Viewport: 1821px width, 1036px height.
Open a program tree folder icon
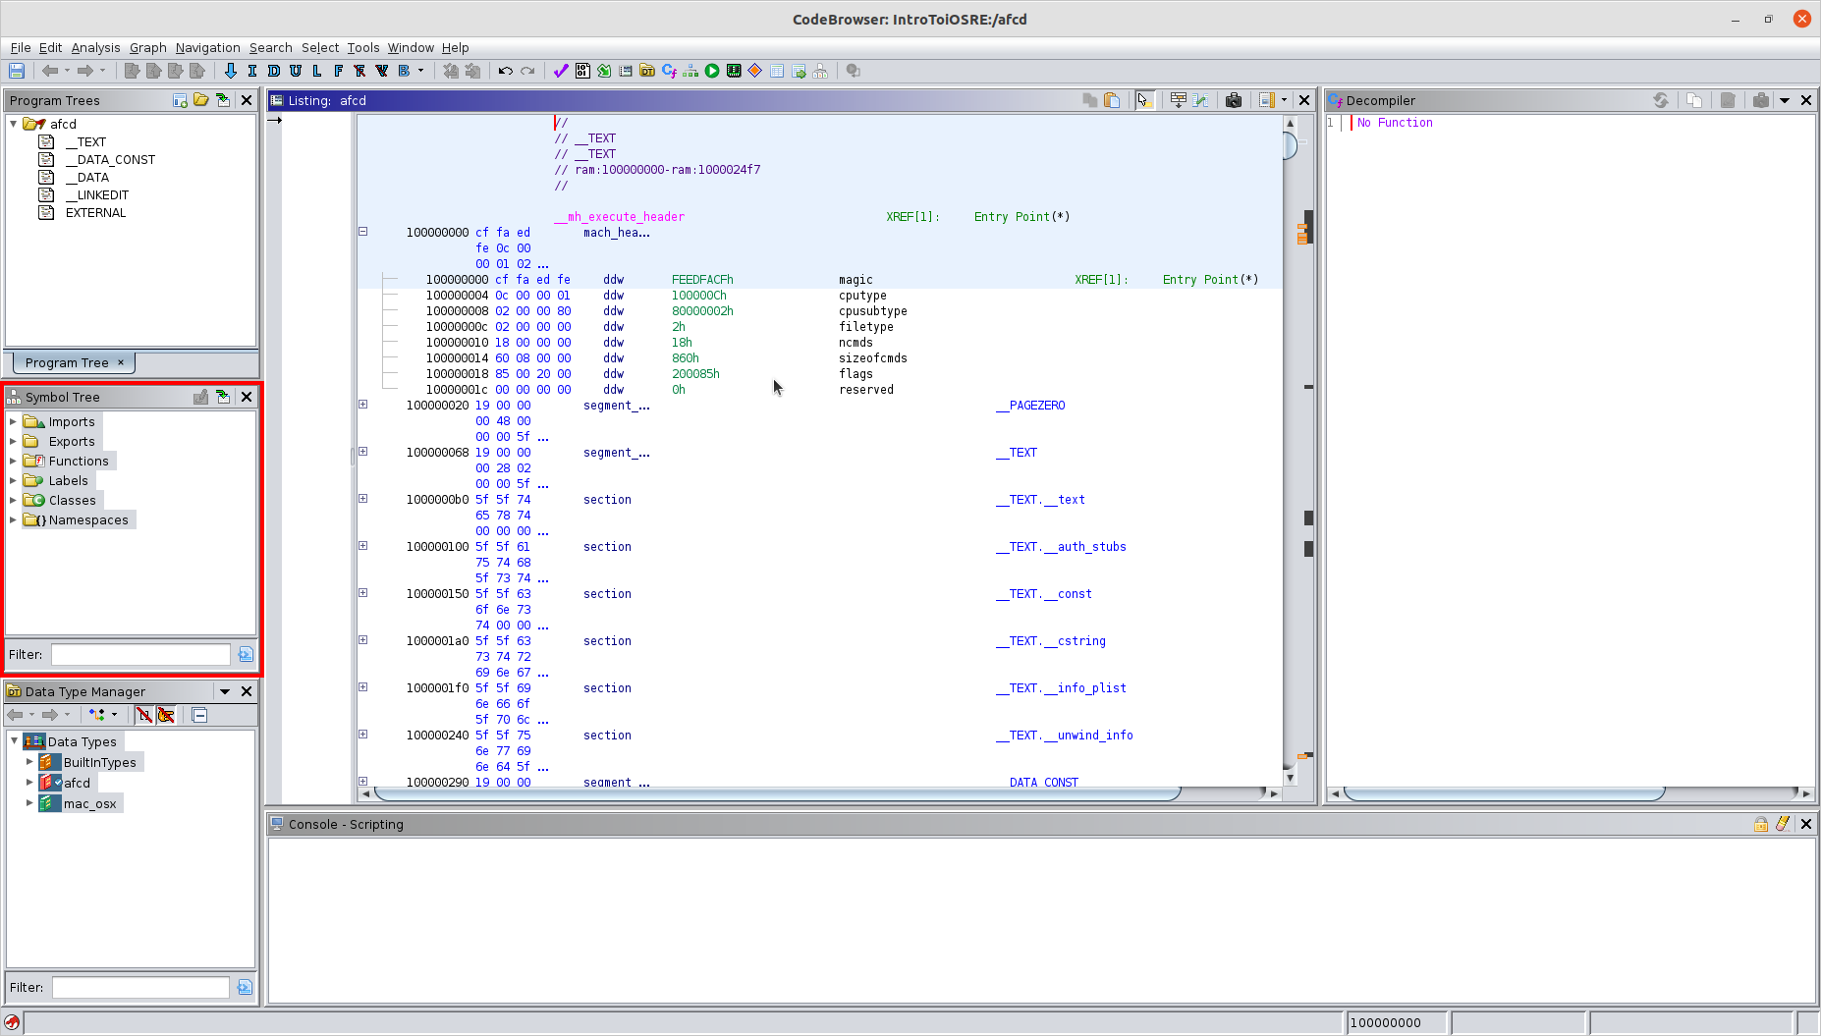click(201, 100)
